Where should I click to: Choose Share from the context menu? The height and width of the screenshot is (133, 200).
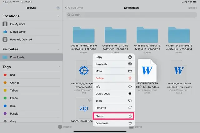click(x=114, y=116)
